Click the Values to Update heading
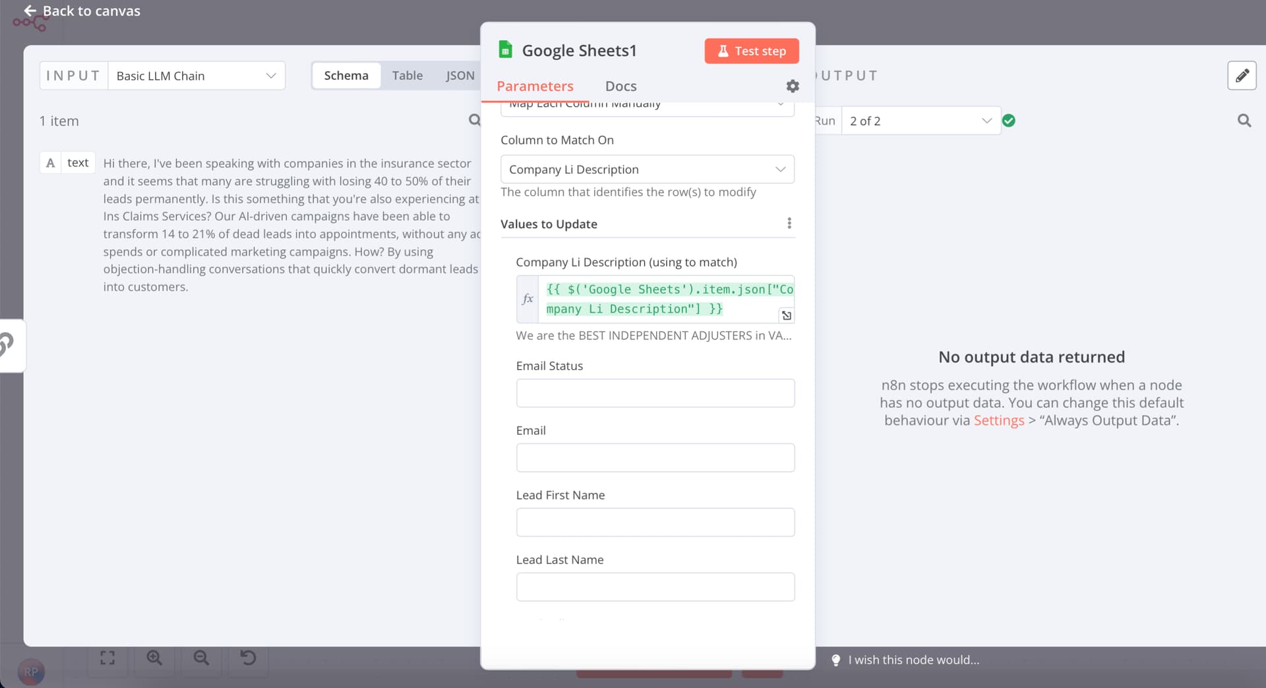 coord(549,224)
